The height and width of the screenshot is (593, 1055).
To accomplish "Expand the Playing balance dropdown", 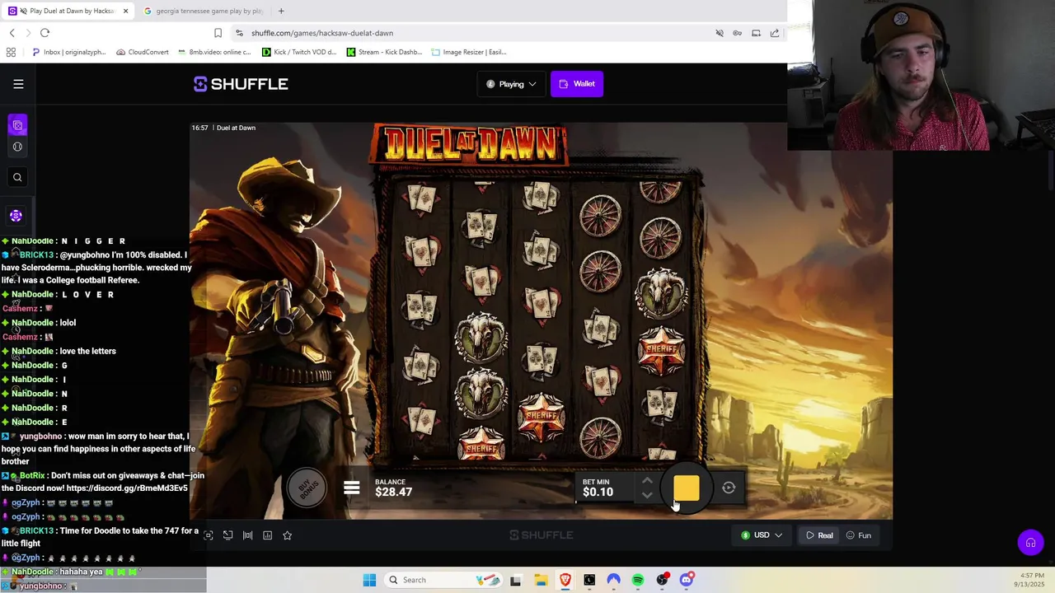I will [511, 84].
